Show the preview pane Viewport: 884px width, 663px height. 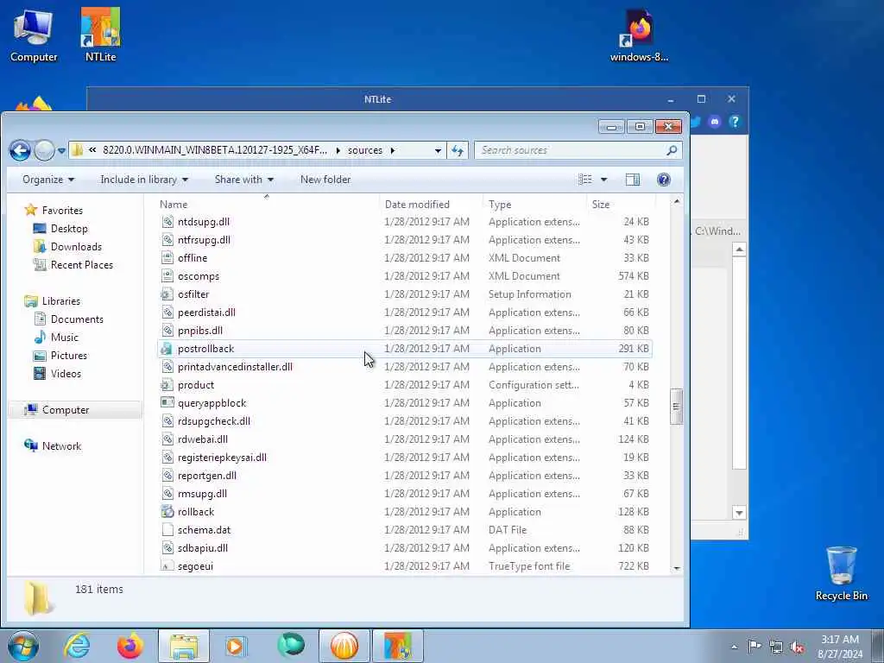click(633, 180)
